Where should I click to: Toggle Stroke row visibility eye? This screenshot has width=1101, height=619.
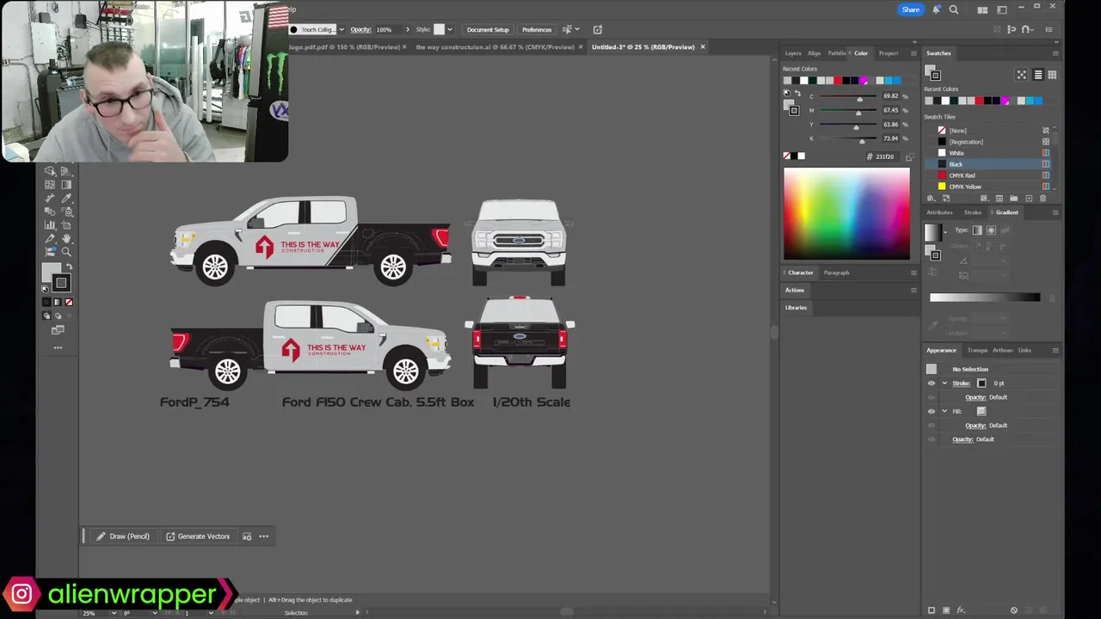click(932, 383)
